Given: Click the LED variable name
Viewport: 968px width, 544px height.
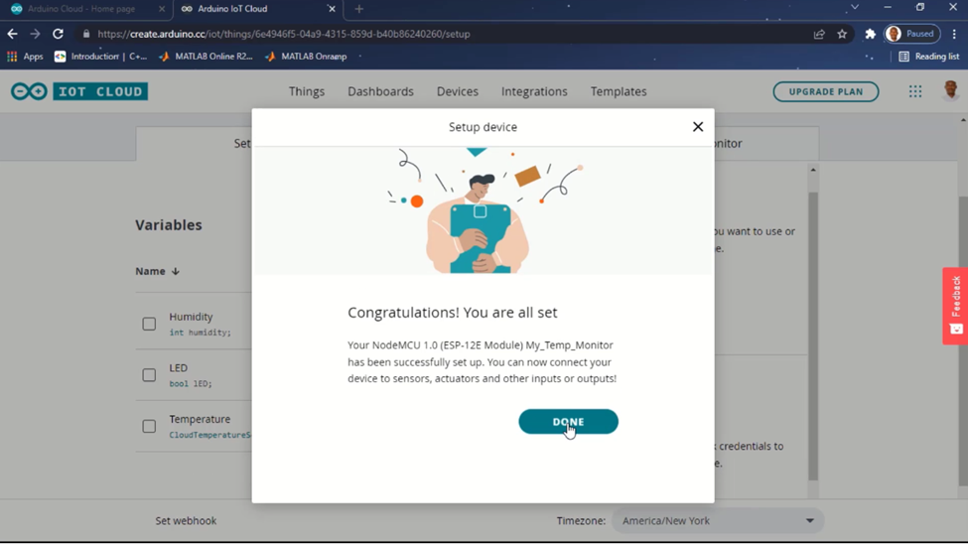Looking at the screenshot, I should point(179,368).
